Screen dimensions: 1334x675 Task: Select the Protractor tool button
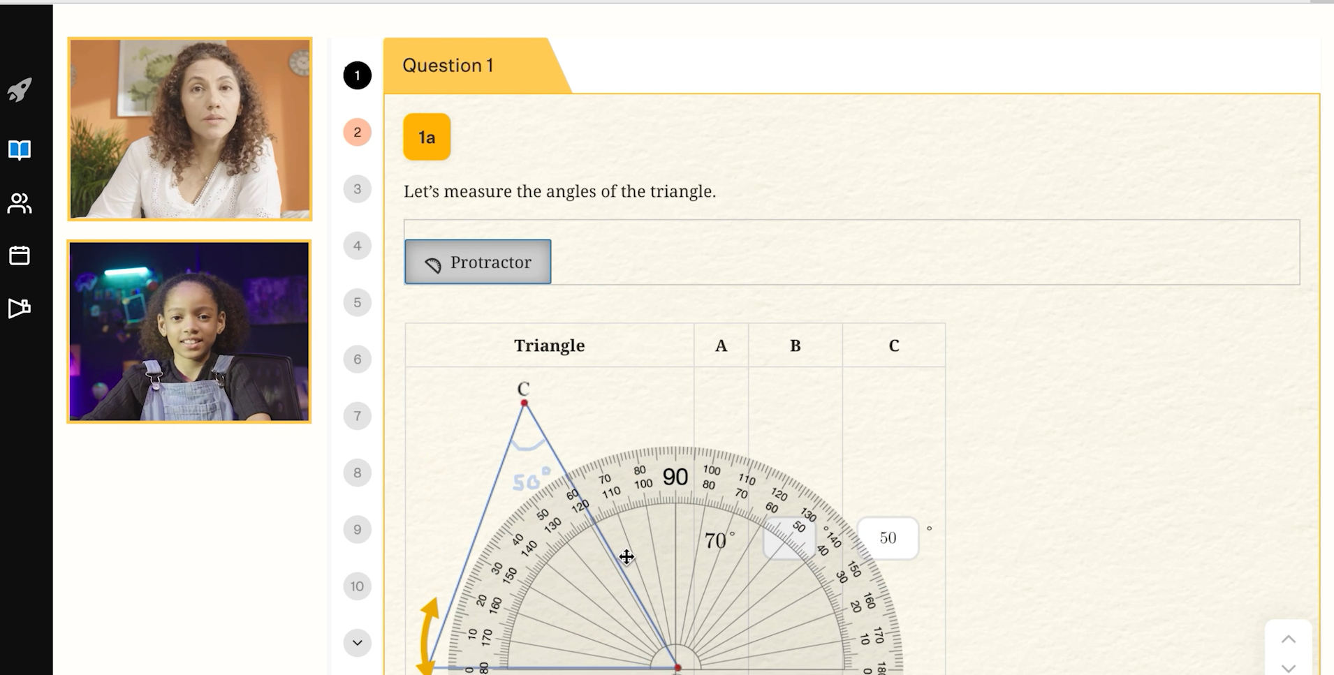[477, 261]
